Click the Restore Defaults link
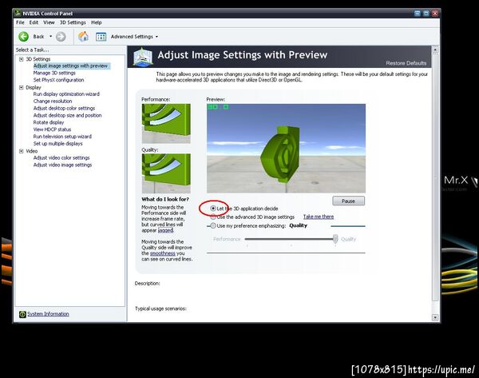 (406, 63)
